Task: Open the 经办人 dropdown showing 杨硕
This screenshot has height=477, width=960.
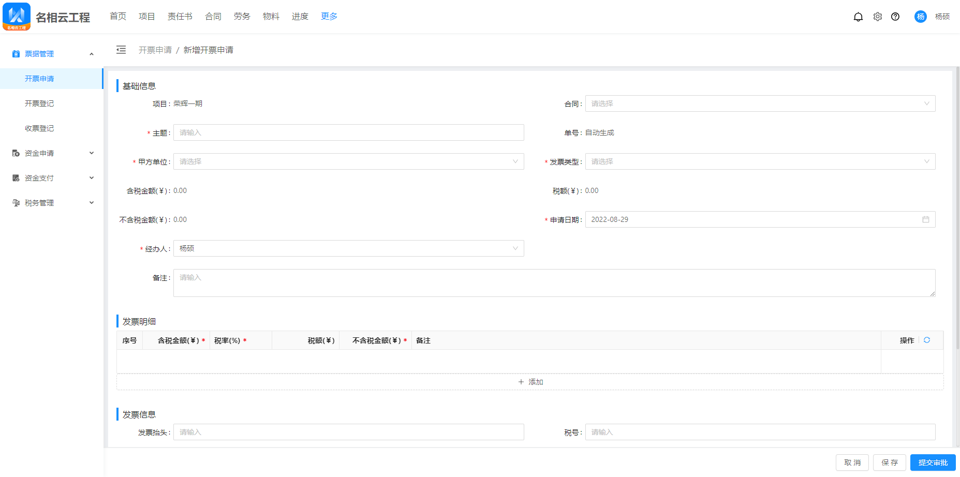Action: point(349,248)
